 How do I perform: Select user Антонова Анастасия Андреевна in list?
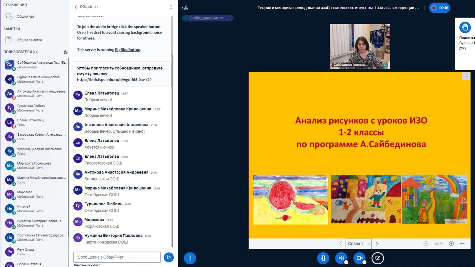[x=35, y=94]
